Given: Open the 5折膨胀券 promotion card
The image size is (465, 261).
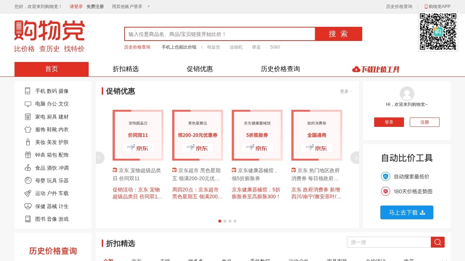Looking at the screenshot, I should point(257,135).
